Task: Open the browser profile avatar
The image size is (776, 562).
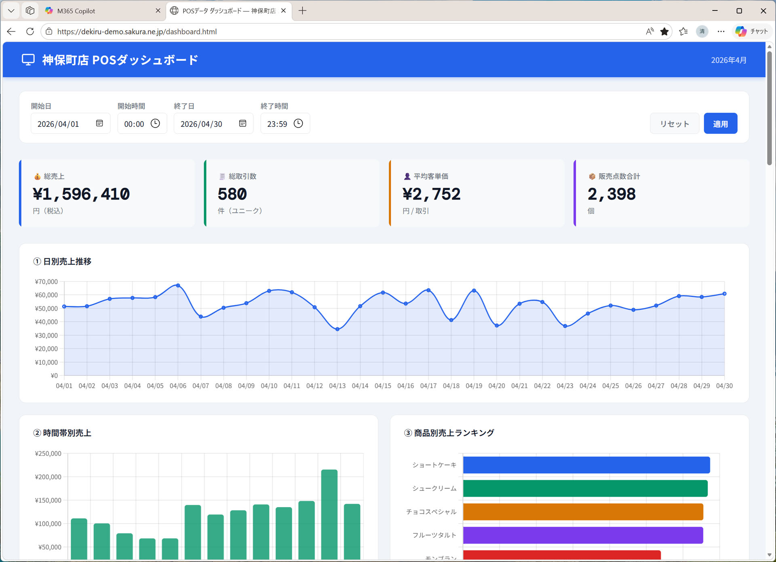Action: [702, 31]
